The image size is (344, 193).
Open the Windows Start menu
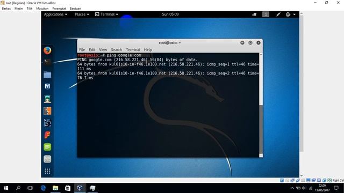pyautogui.click(x=6, y=188)
